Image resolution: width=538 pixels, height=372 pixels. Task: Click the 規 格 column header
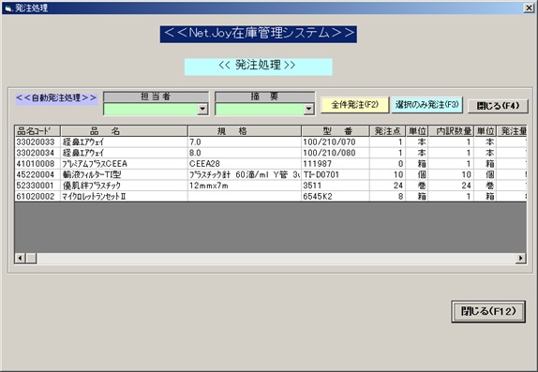coord(245,131)
